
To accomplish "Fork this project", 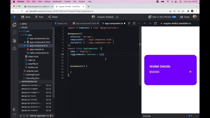I will [39, 17].
